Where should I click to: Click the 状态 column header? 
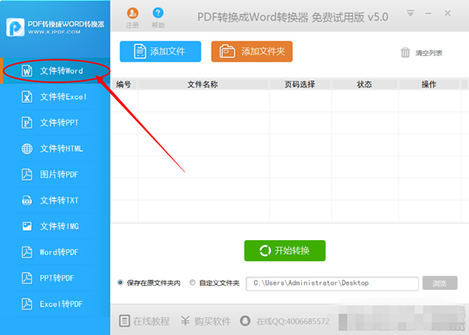364,85
